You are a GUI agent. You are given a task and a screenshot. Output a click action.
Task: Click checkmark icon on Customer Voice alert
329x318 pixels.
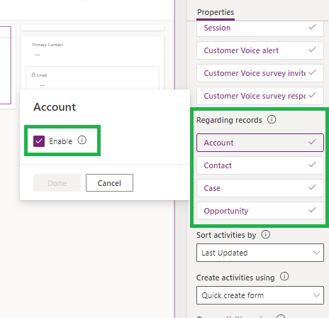312,50
